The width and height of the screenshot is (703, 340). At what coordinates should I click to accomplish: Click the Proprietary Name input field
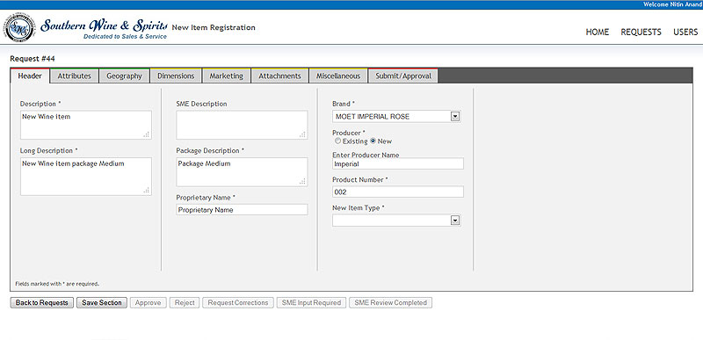coord(242,210)
